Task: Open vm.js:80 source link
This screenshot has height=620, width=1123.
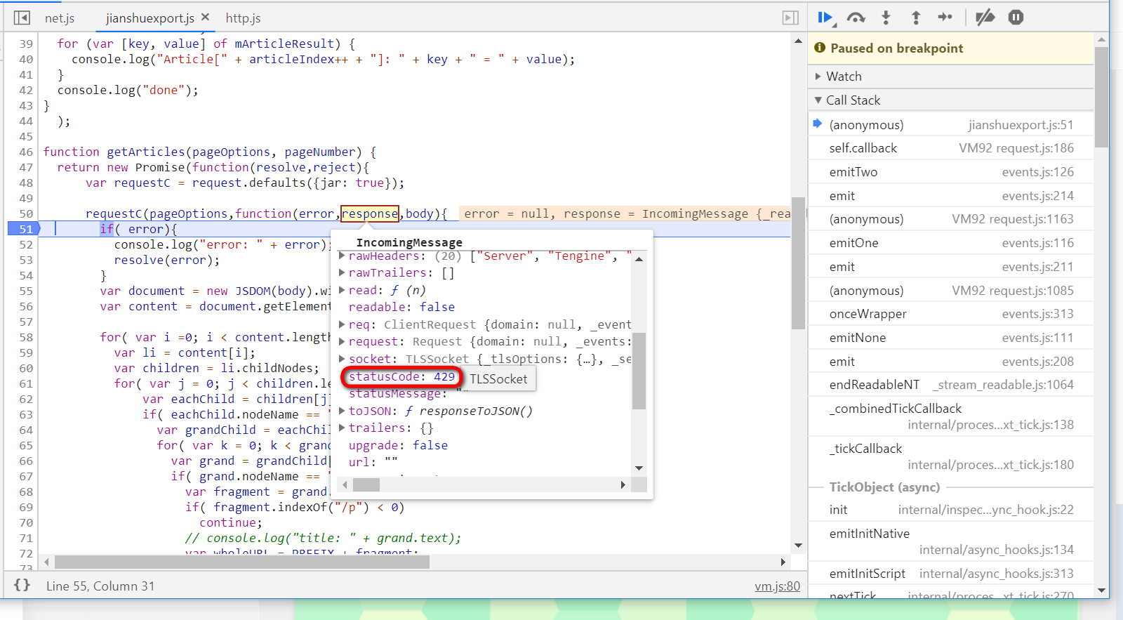Action: 777,586
